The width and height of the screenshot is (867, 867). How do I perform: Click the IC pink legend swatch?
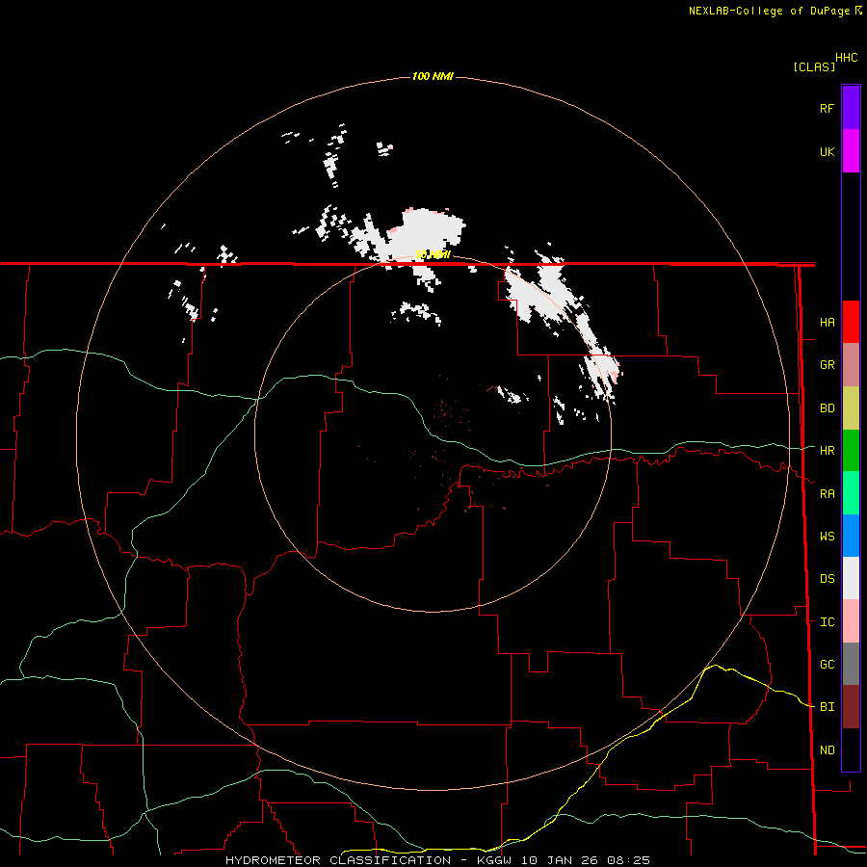(x=851, y=621)
